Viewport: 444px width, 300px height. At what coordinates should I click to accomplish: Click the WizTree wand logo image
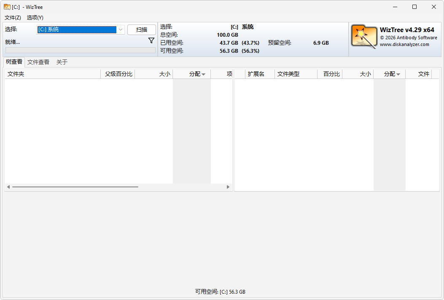[x=364, y=37]
